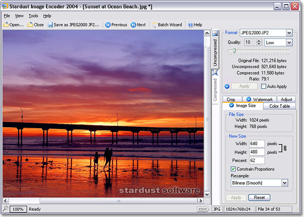Click the magnifier zoom icon in status bar
Image resolution: width=304 pixels, height=217 pixels.
[5, 209]
